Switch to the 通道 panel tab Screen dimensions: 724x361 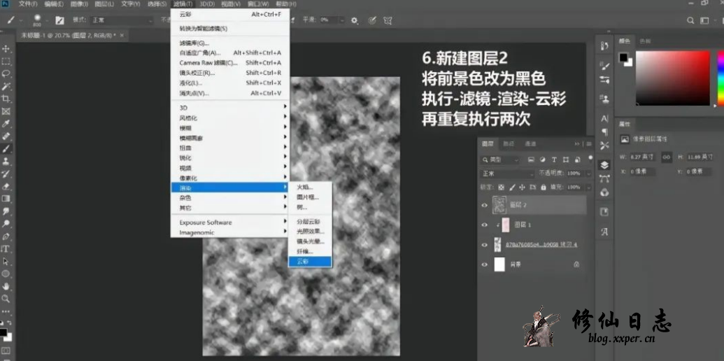530,143
